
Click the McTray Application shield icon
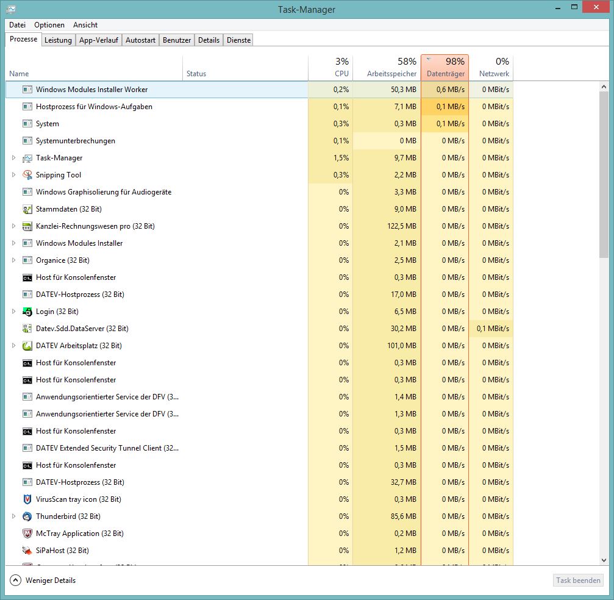coord(27,533)
